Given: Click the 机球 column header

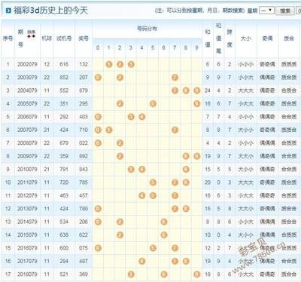Looking at the screenshot, I should [x=47, y=38].
